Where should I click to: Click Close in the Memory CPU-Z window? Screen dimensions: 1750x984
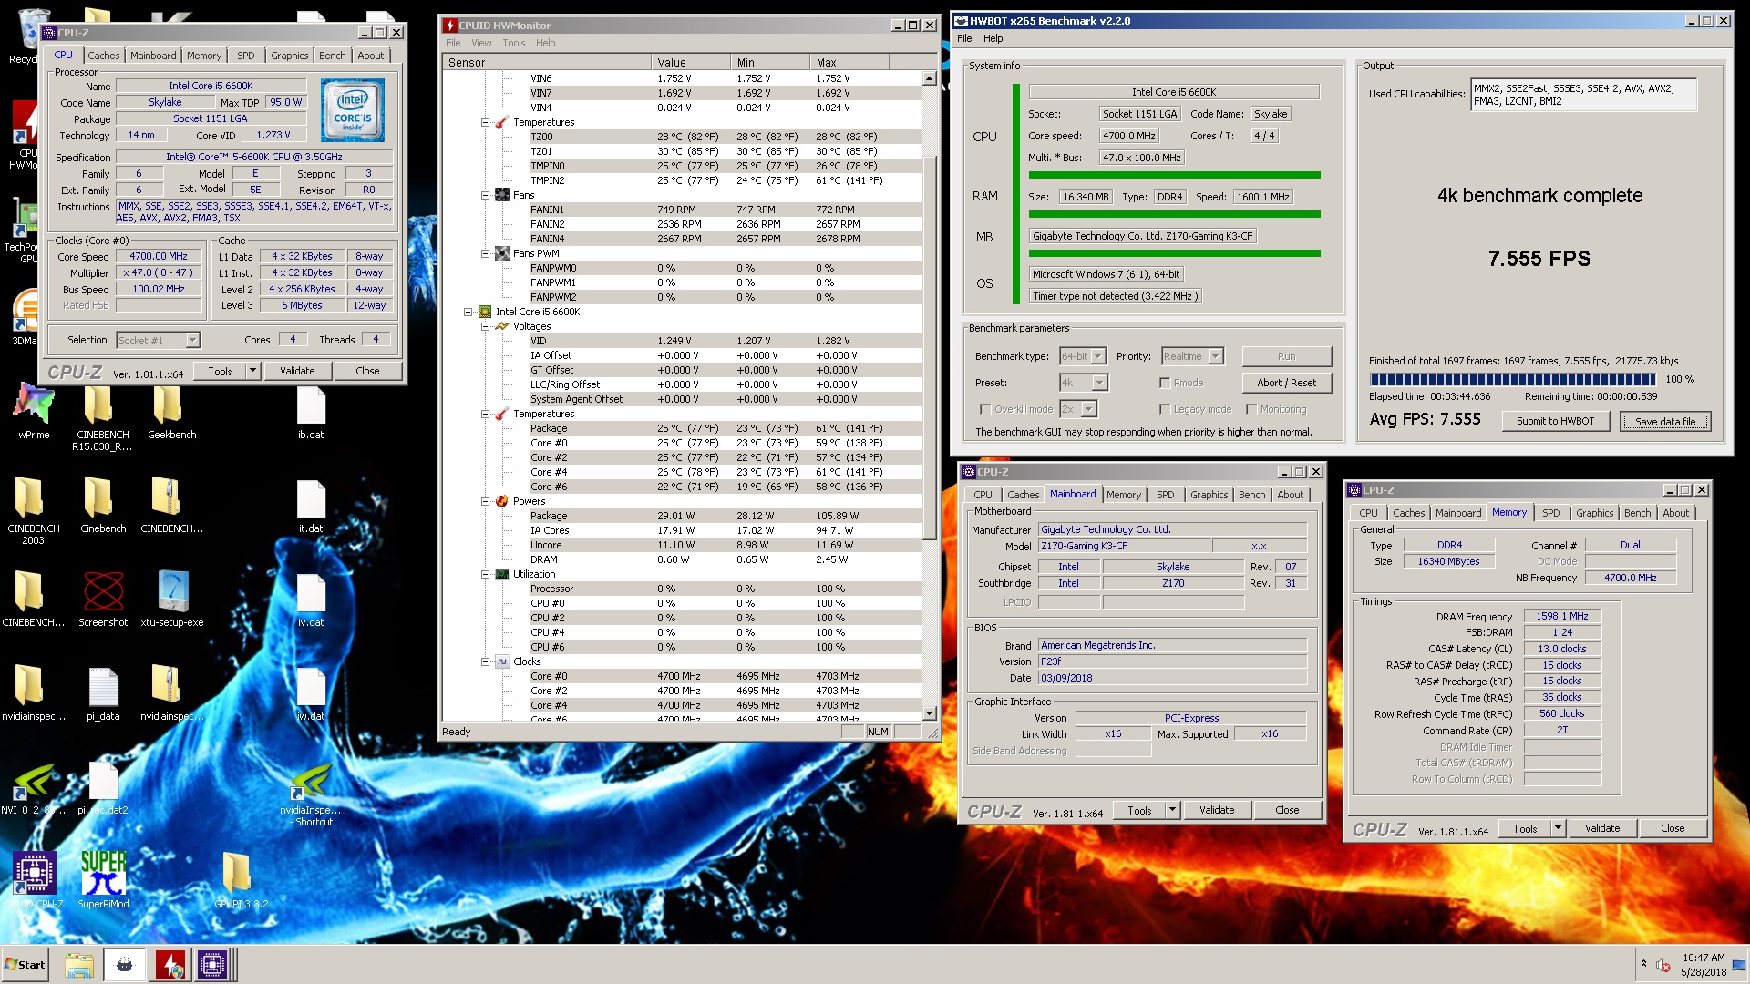(x=1673, y=828)
